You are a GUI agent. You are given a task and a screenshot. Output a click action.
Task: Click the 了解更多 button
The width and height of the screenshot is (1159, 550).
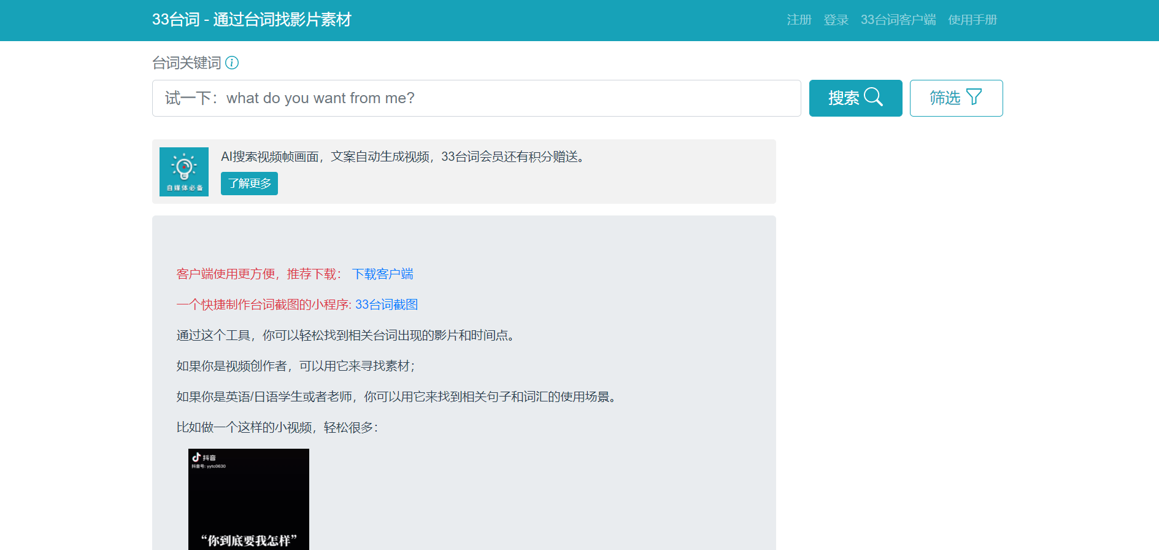coord(249,184)
